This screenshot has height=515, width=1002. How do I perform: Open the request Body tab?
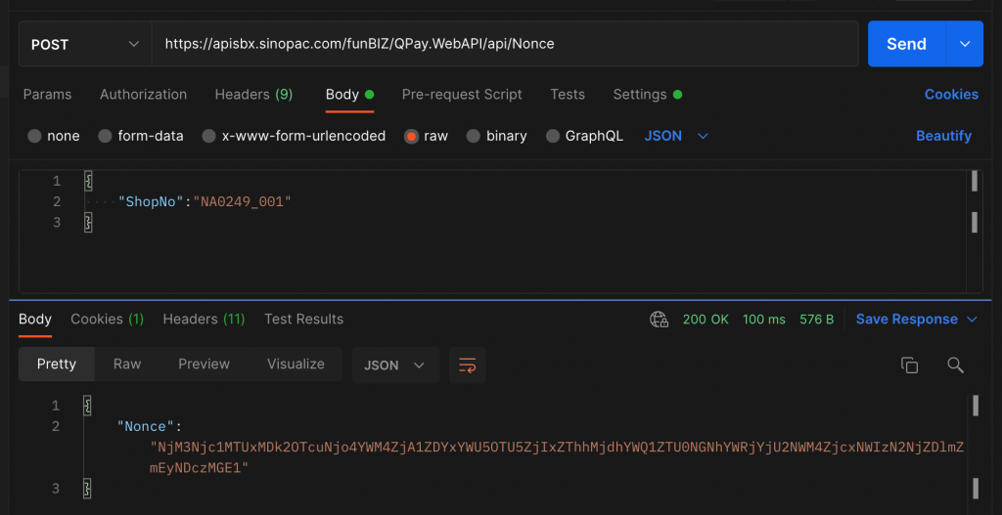click(349, 95)
